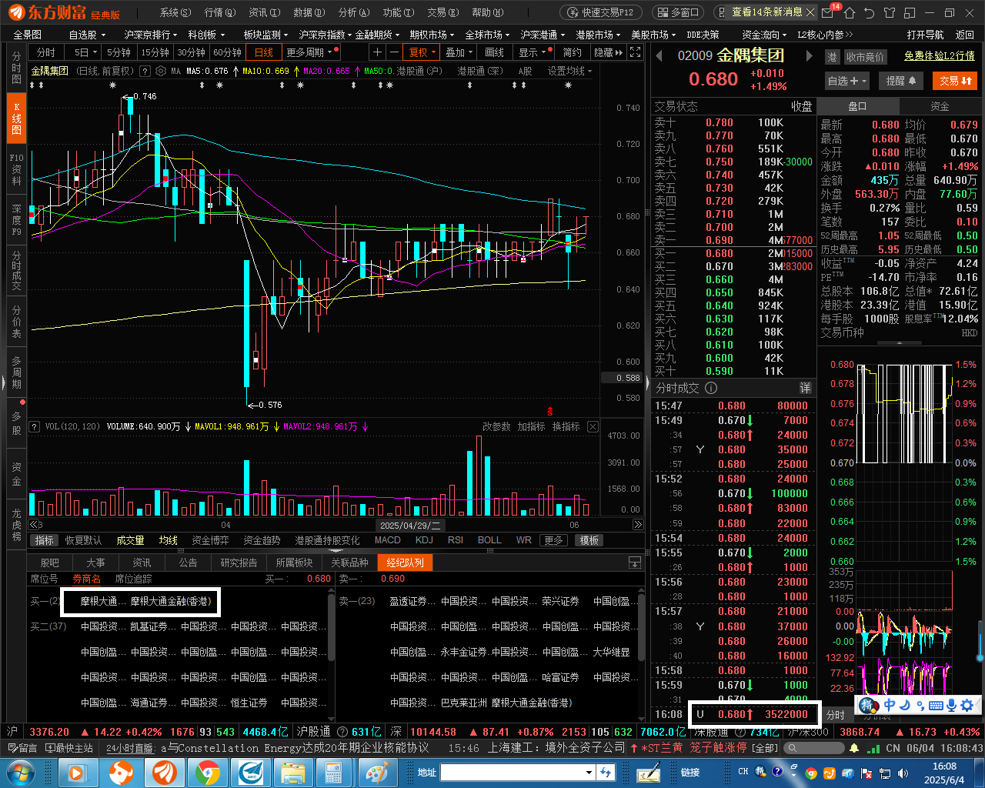The width and height of the screenshot is (985, 788).
Task: Expand the 复权 dropdown
Action: click(422, 52)
